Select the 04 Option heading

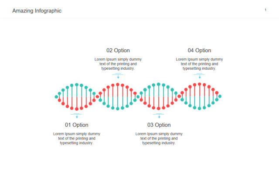(x=199, y=51)
